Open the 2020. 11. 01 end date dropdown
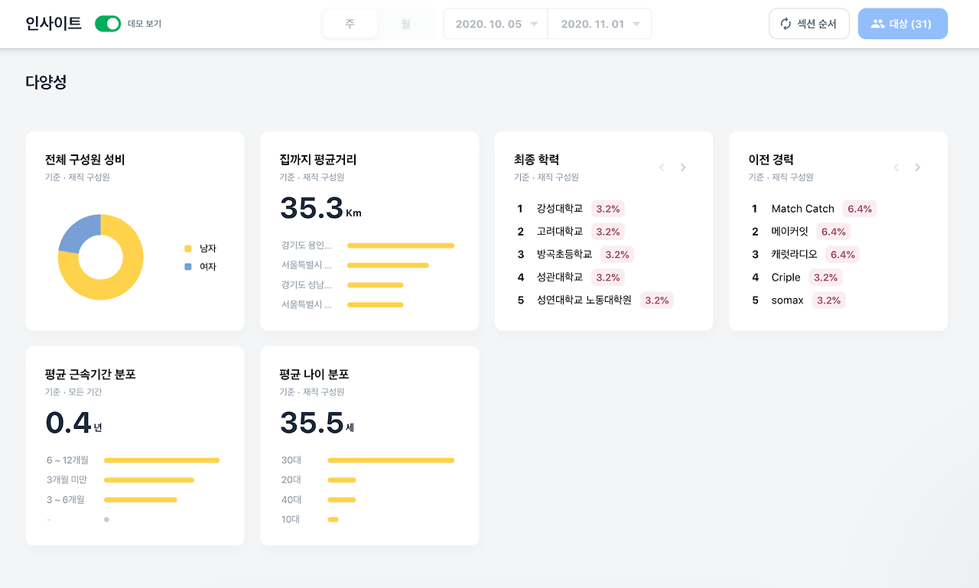Viewport: 979px width, 588px height. pos(600,24)
